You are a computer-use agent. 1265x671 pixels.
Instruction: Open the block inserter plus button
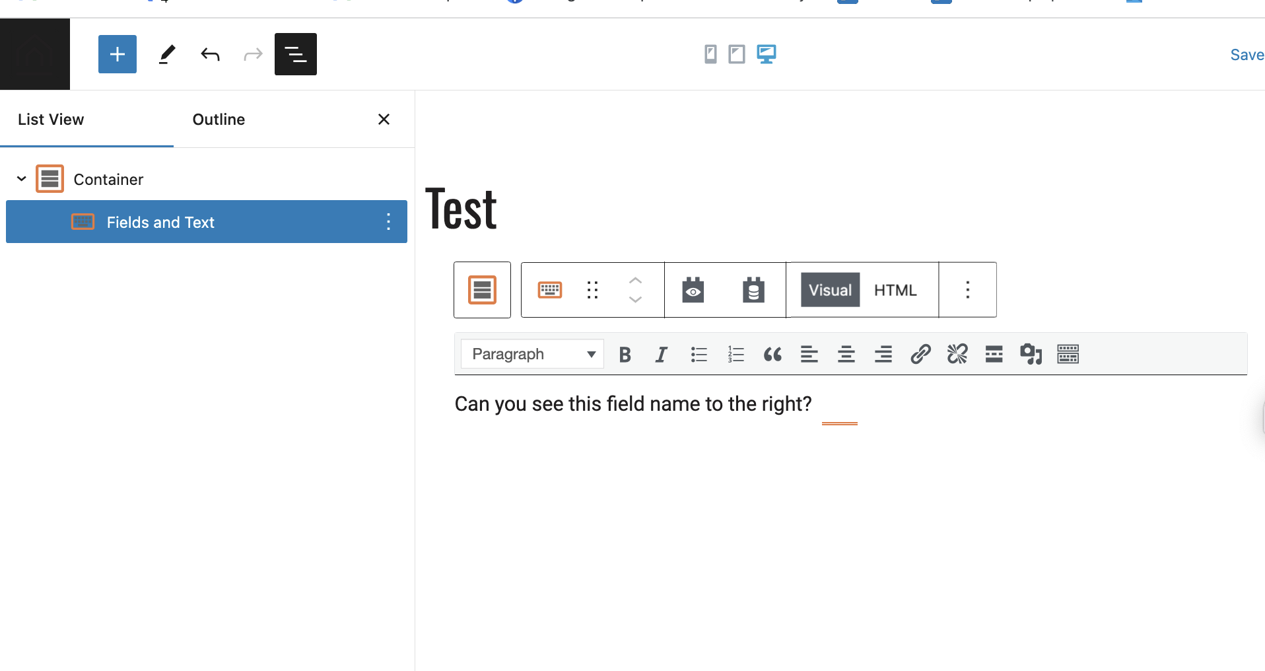coord(118,54)
